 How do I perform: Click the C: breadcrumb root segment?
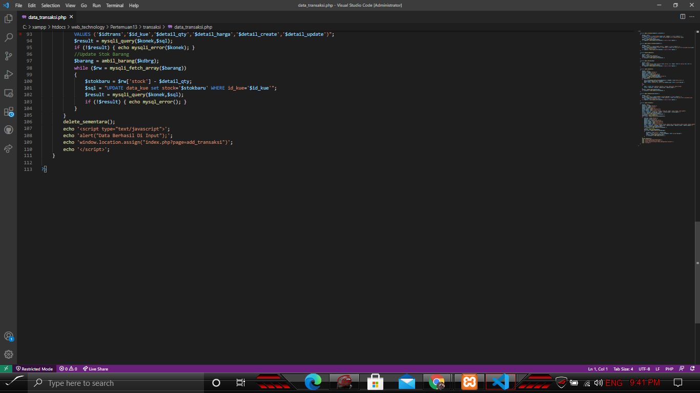25,27
